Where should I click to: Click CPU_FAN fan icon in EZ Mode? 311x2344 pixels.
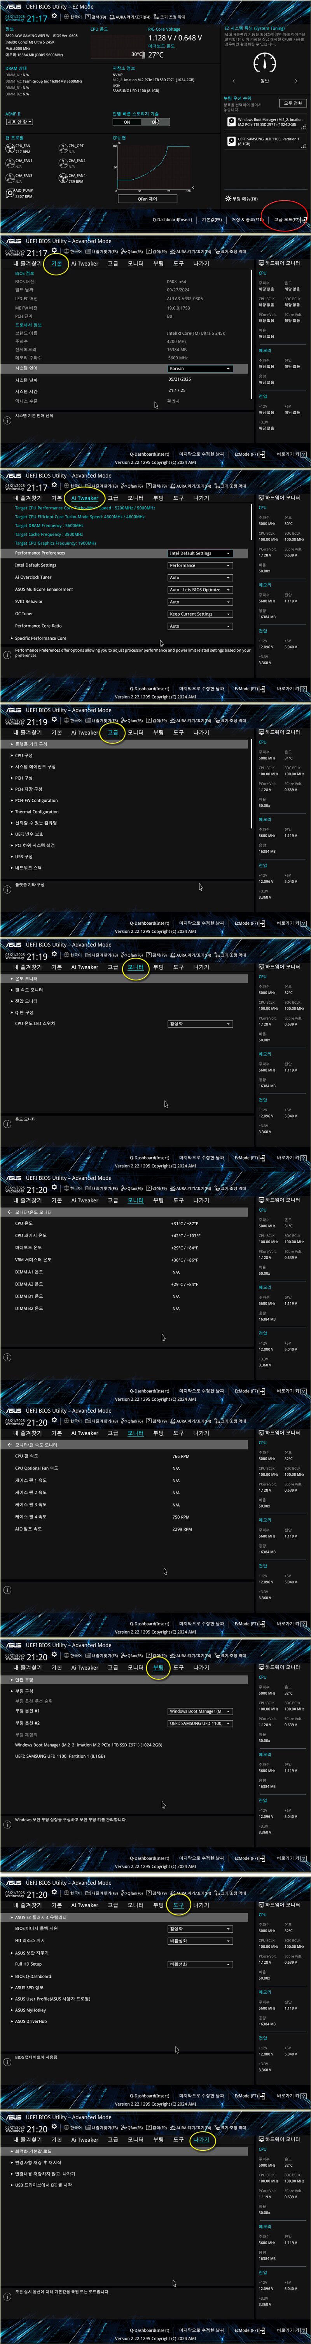pyautogui.click(x=11, y=148)
